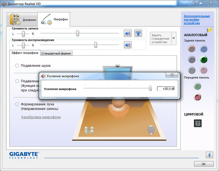The image size is (219, 171).
Task: Click the orange rear panel jack
Action: [x=192, y=49]
